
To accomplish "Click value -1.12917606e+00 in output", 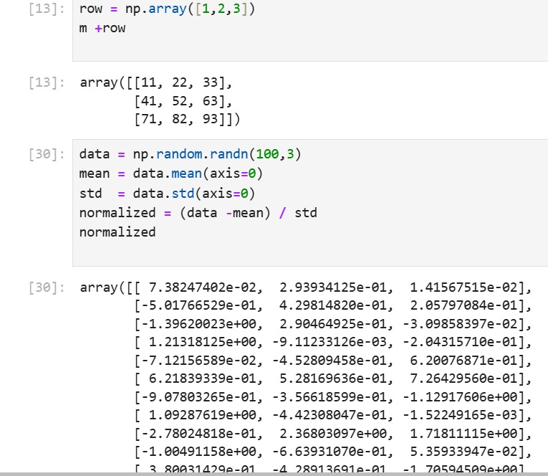I will pyautogui.click(x=460, y=397).
